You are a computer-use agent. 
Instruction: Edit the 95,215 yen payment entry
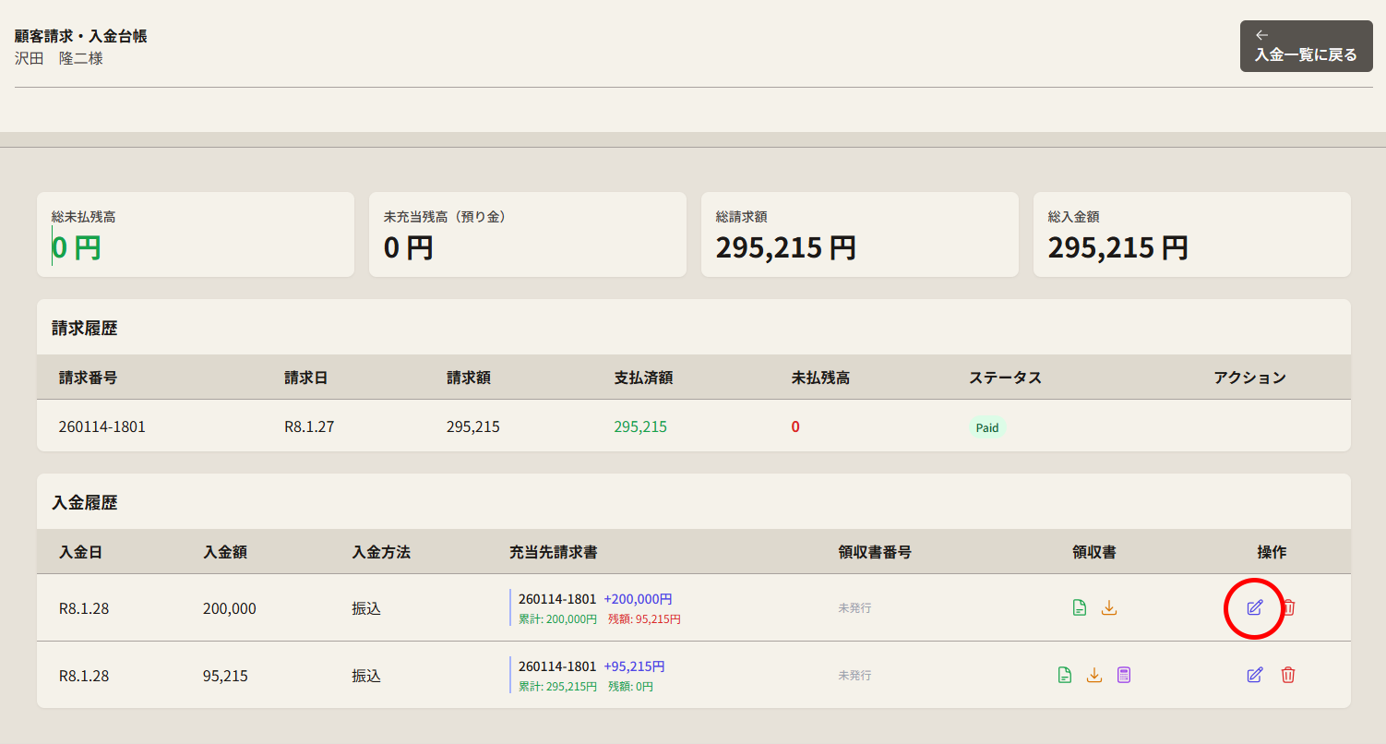(1254, 675)
